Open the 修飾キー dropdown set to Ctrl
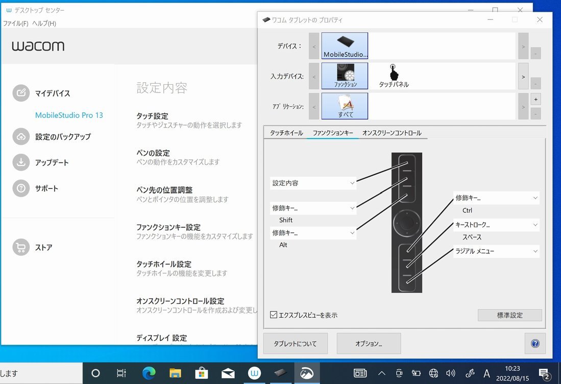The height and width of the screenshot is (384, 561). pyautogui.click(x=496, y=198)
